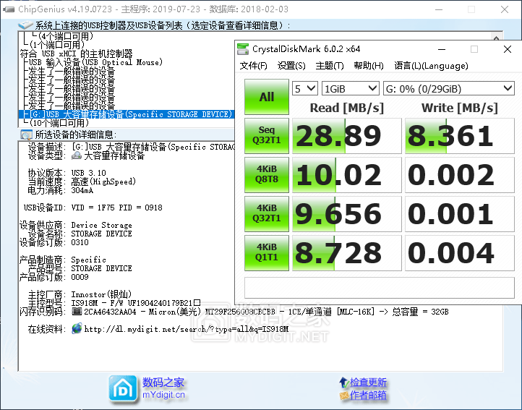The width and height of the screenshot is (522, 410).
Task: Select the (1个端口可用) row
Action: [x=57, y=45]
